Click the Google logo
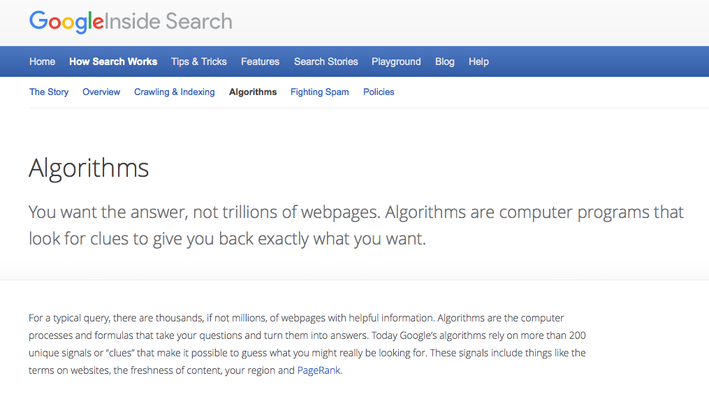 [66, 22]
